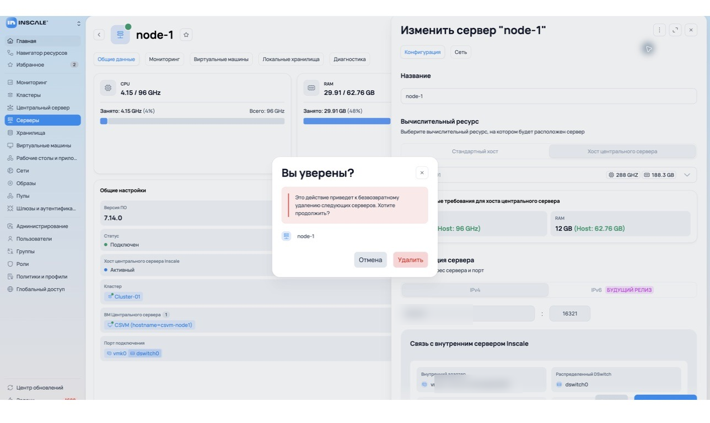Expand the compute resource dropdown

click(x=687, y=175)
